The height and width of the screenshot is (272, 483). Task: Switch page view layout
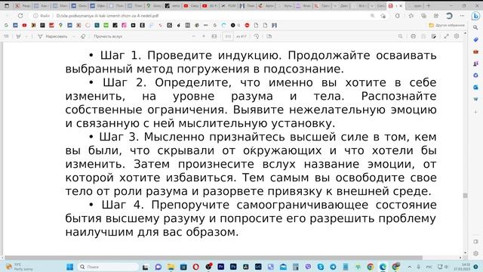[269, 36]
